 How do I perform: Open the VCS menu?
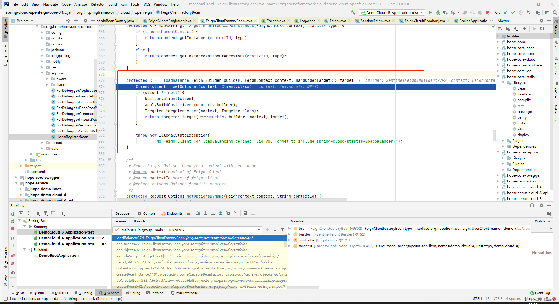[147, 4]
